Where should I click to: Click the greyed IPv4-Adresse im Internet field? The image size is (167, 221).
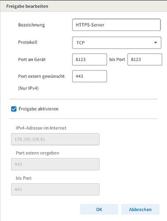(x=55, y=139)
